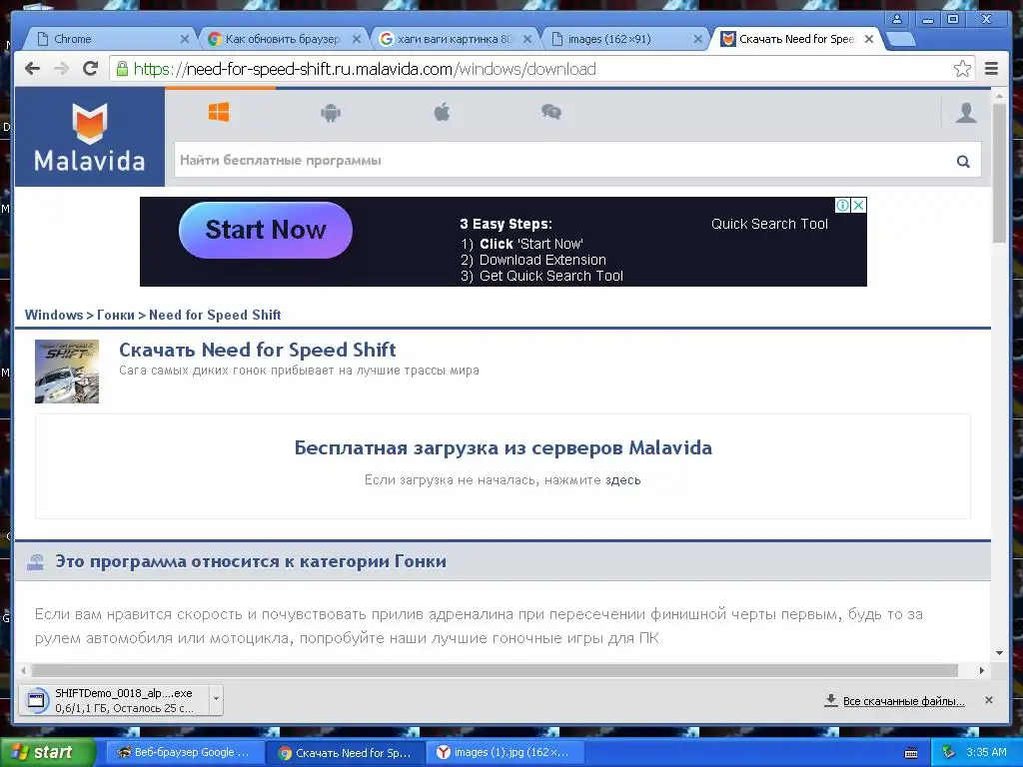1023x767 pixels.
Task: Switch to the 'Как обновить браузер' tab
Action: click(x=282, y=39)
